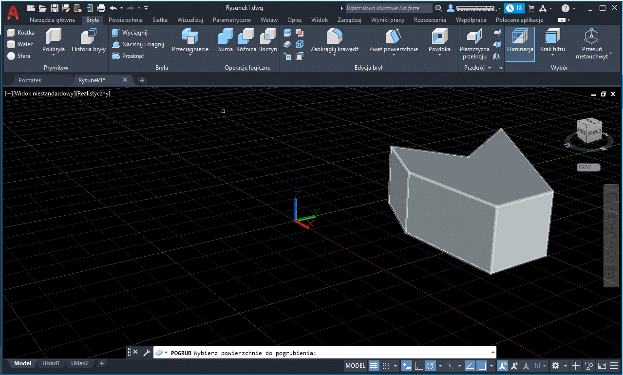Image resolution: width=623 pixels, height=375 pixels.
Task: Toggle the MODEL space button in status bar
Action: click(x=356, y=365)
